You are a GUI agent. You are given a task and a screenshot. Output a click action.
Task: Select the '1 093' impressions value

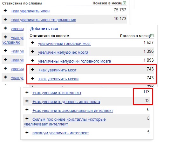148,60
